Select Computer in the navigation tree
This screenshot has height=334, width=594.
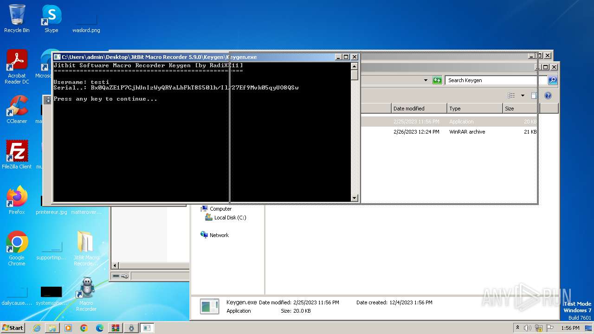tap(220, 209)
